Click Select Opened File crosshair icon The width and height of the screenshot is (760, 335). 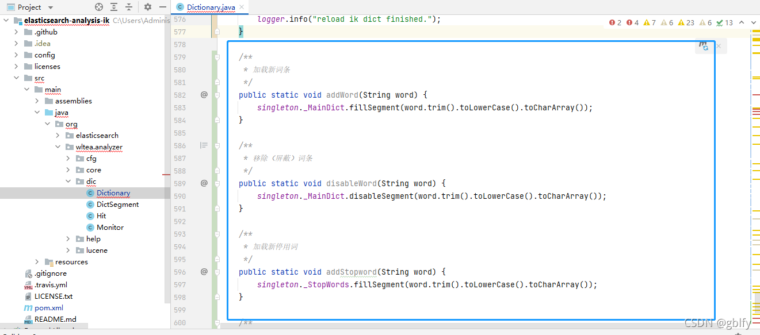(x=99, y=7)
